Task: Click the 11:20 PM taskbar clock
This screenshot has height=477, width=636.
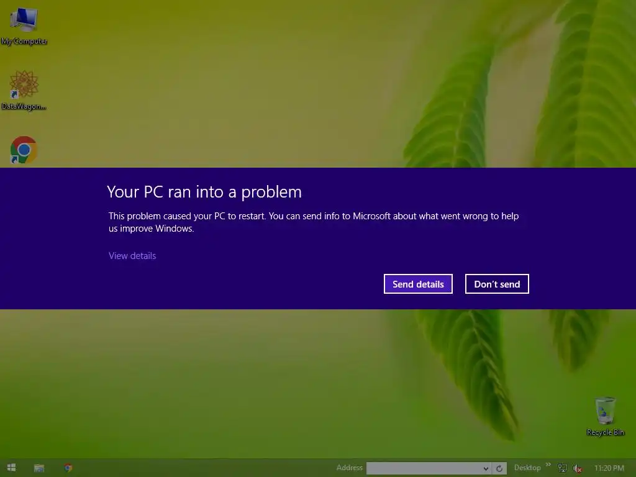Action: tap(609, 468)
